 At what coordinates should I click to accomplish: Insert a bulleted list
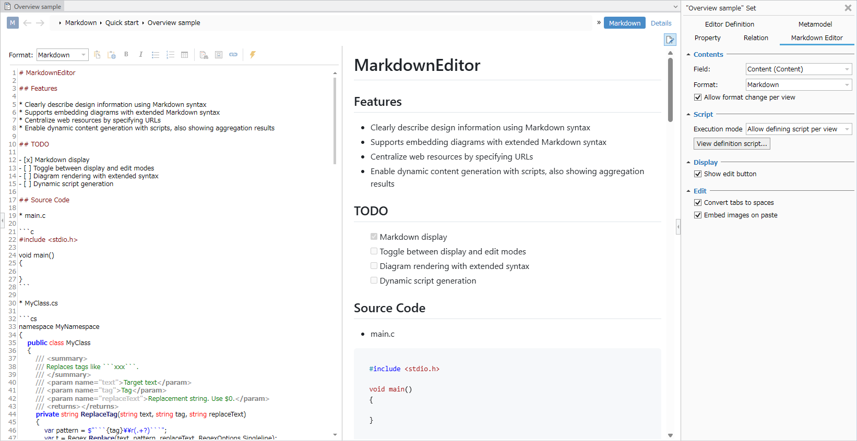pyautogui.click(x=156, y=55)
